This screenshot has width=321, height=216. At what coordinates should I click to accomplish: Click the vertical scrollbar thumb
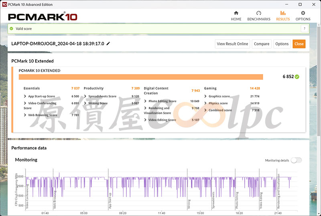click(319, 81)
